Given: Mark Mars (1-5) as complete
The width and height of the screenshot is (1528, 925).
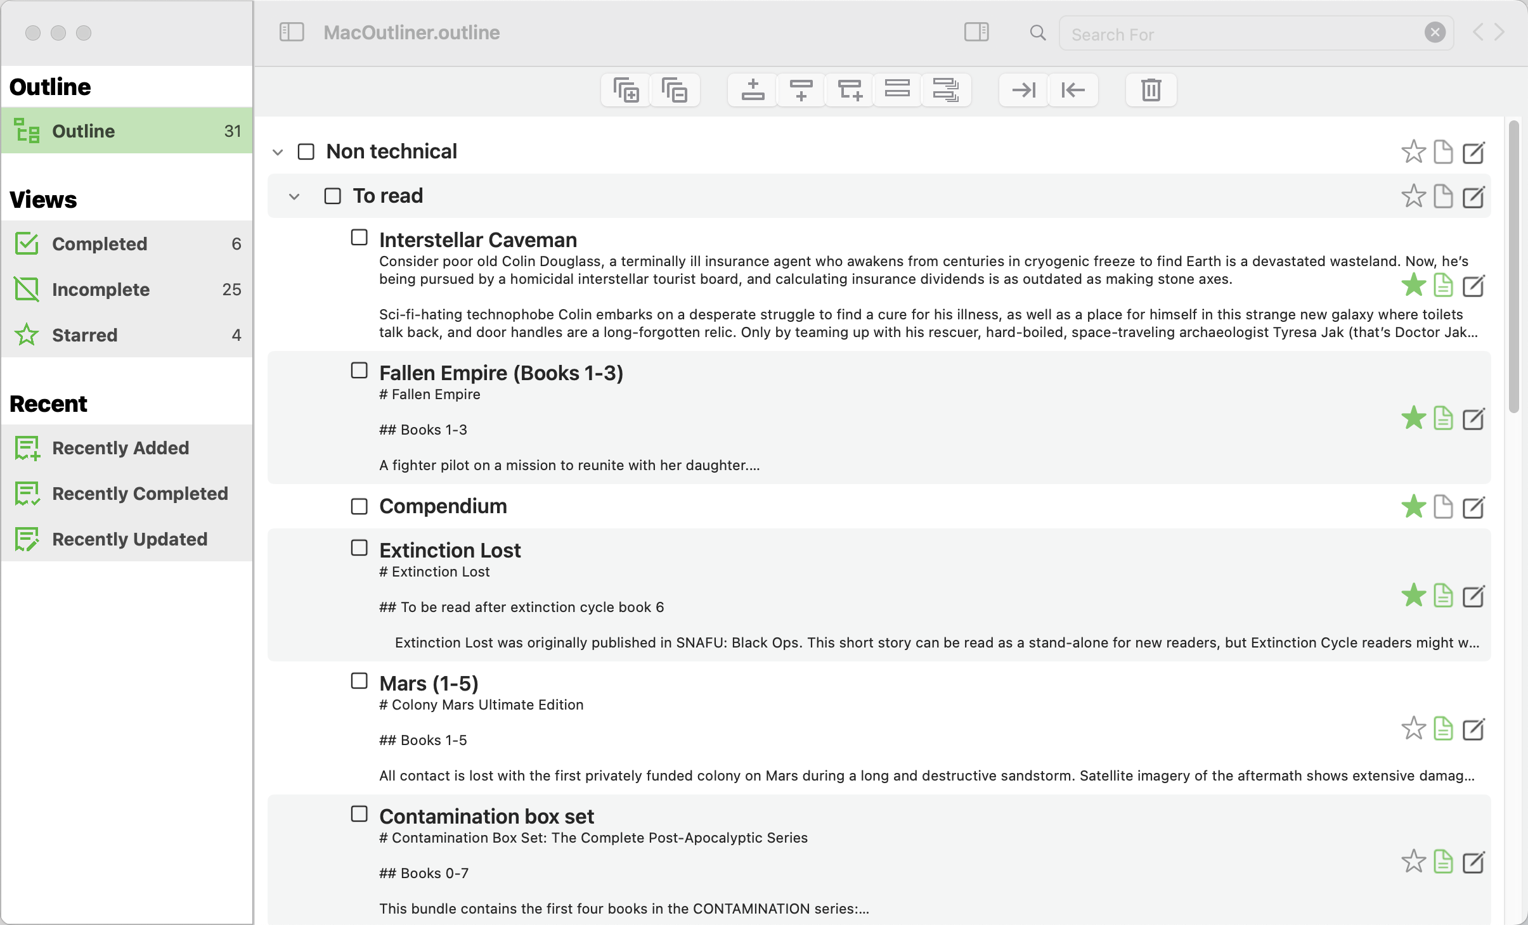Looking at the screenshot, I should point(359,681).
